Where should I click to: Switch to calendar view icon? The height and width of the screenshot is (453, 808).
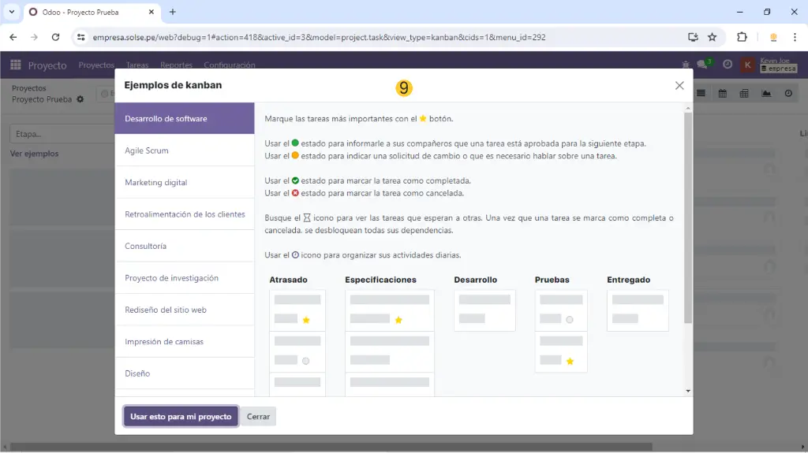722,94
